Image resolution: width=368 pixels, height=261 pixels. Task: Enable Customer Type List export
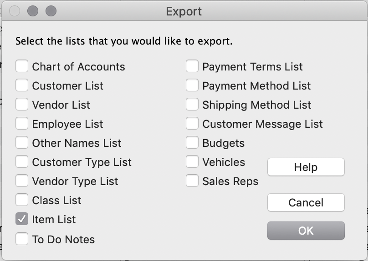pos(22,161)
